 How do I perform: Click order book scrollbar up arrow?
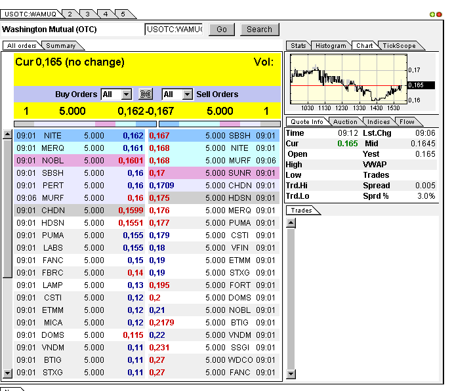pyautogui.click(x=7, y=134)
